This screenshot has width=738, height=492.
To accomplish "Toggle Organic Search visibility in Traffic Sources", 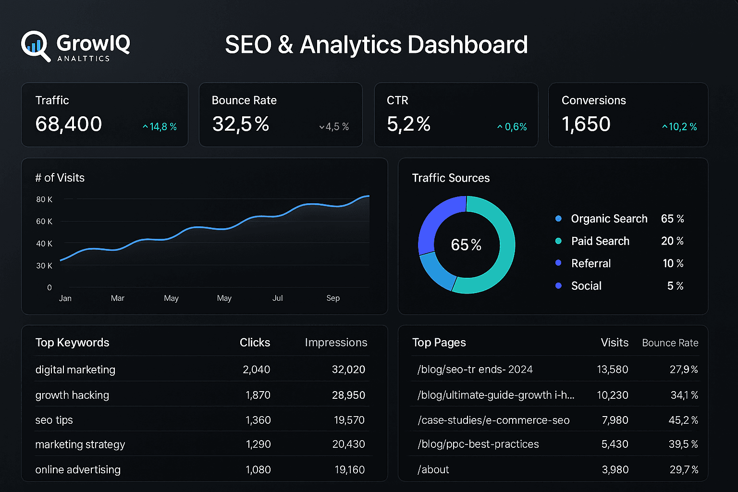I will (609, 218).
